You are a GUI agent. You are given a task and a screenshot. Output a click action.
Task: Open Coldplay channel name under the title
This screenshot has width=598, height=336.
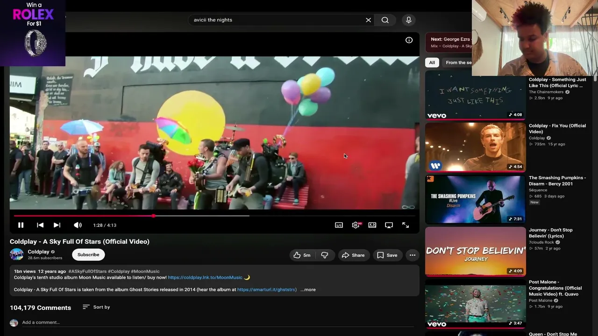pos(38,252)
